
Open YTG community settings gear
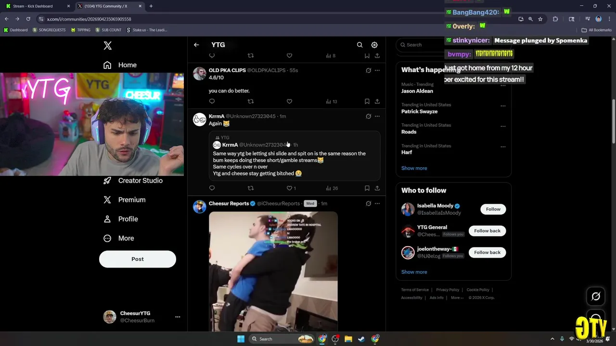point(374,45)
